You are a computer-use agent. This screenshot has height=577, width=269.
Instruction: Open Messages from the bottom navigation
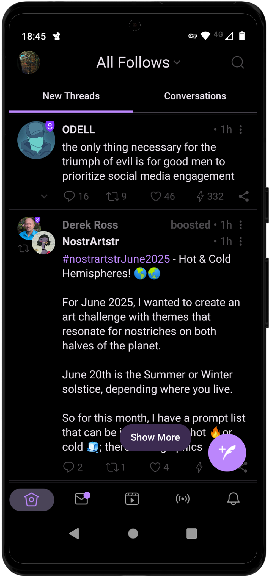click(82, 499)
